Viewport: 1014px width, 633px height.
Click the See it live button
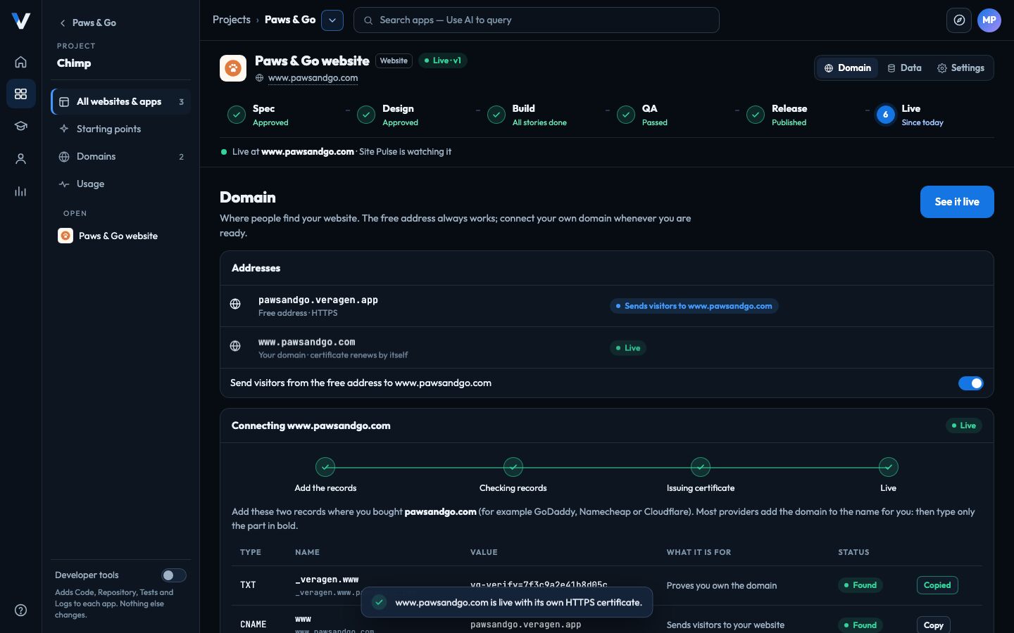(x=957, y=202)
